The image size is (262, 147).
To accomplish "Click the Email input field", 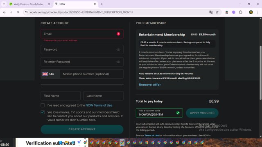I will [x=82, y=34].
